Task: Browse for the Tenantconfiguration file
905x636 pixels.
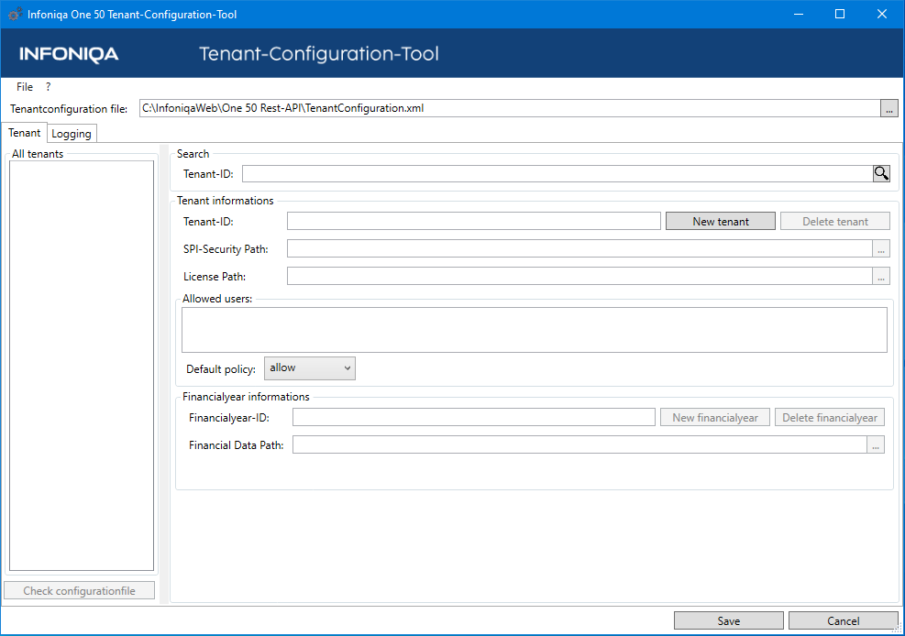Action: 888,108
